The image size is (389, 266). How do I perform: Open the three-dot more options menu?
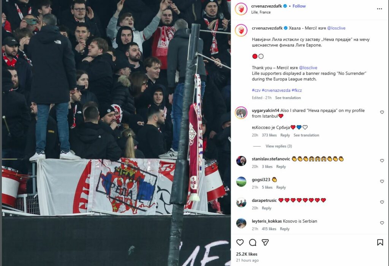click(380, 9)
